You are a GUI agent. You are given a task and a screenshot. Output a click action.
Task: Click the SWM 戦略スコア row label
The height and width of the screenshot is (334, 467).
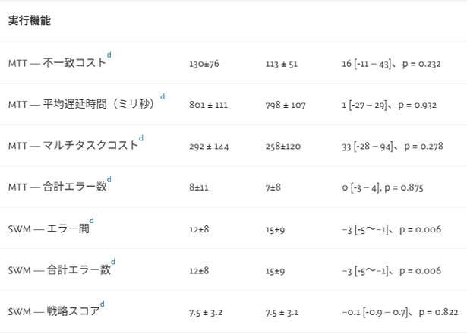point(53,312)
